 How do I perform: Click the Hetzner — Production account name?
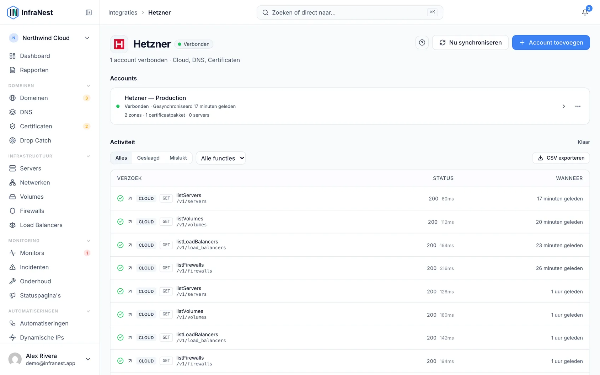(x=155, y=98)
